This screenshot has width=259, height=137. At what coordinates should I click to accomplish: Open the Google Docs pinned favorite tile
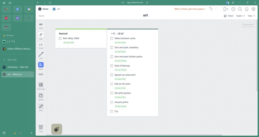click(18, 9)
